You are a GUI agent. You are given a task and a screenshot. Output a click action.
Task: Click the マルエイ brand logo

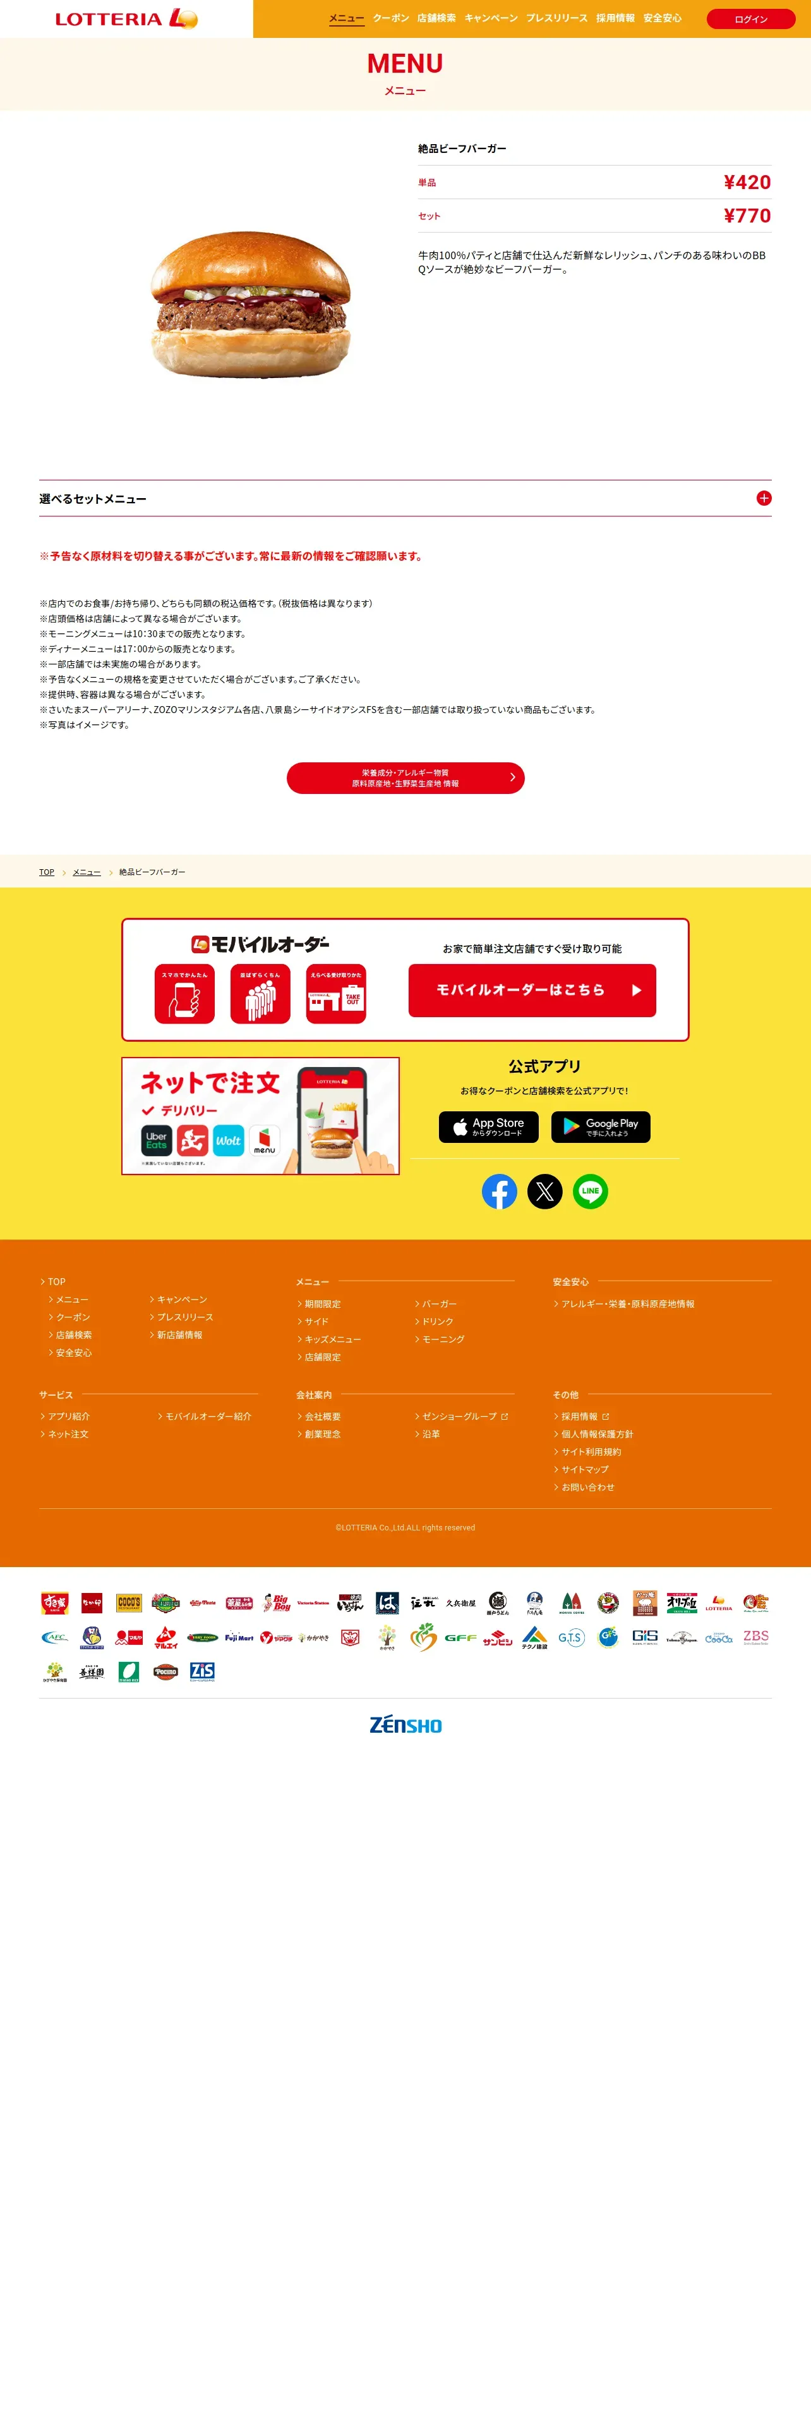click(x=165, y=1637)
